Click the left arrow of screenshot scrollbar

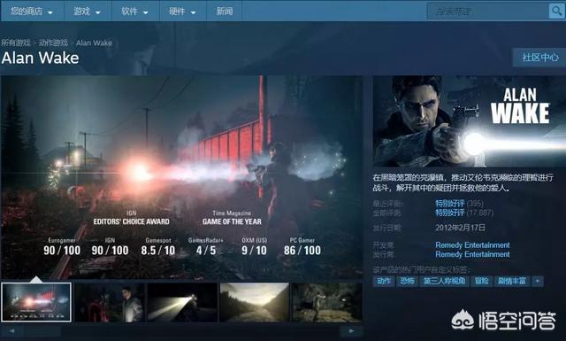point(12,330)
